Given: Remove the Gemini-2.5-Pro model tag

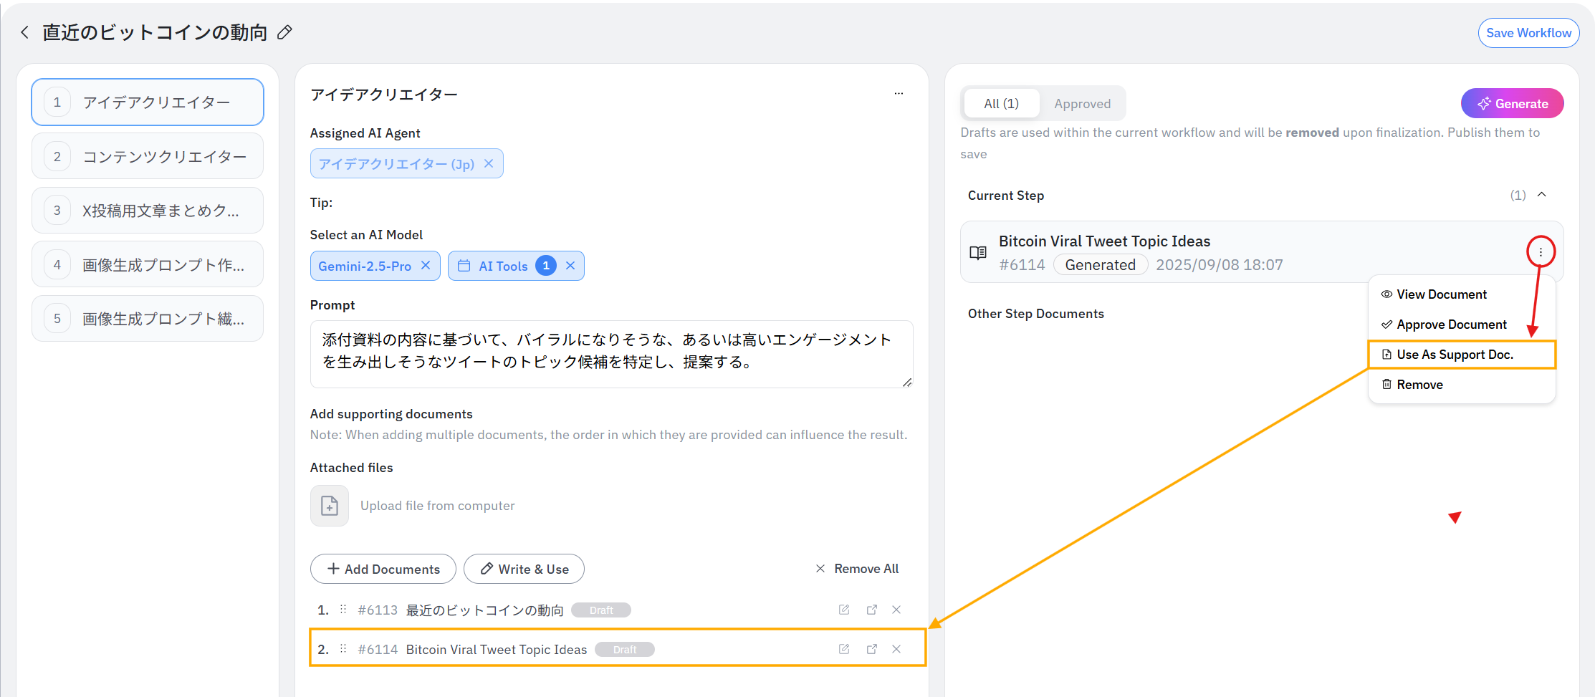Looking at the screenshot, I should pos(426,266).
